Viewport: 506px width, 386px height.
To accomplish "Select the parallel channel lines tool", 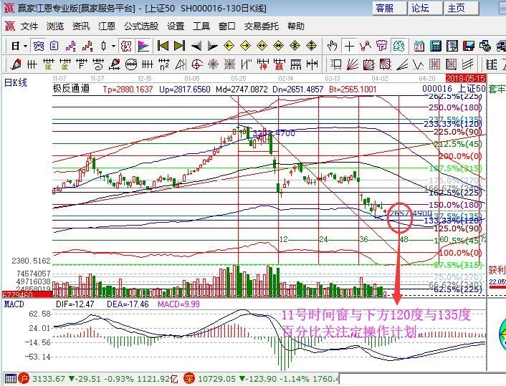I will coord(467,65).
